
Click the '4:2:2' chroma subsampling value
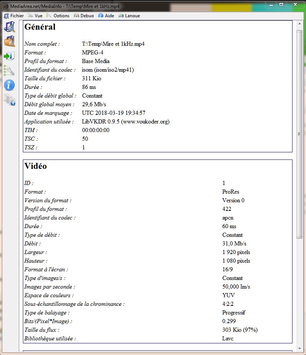(x=228, y=304)
